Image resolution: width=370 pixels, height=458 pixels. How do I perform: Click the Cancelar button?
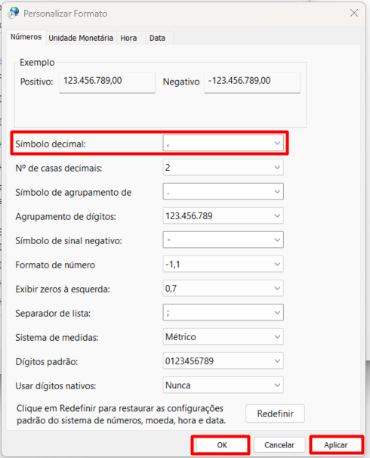(279, 445)
